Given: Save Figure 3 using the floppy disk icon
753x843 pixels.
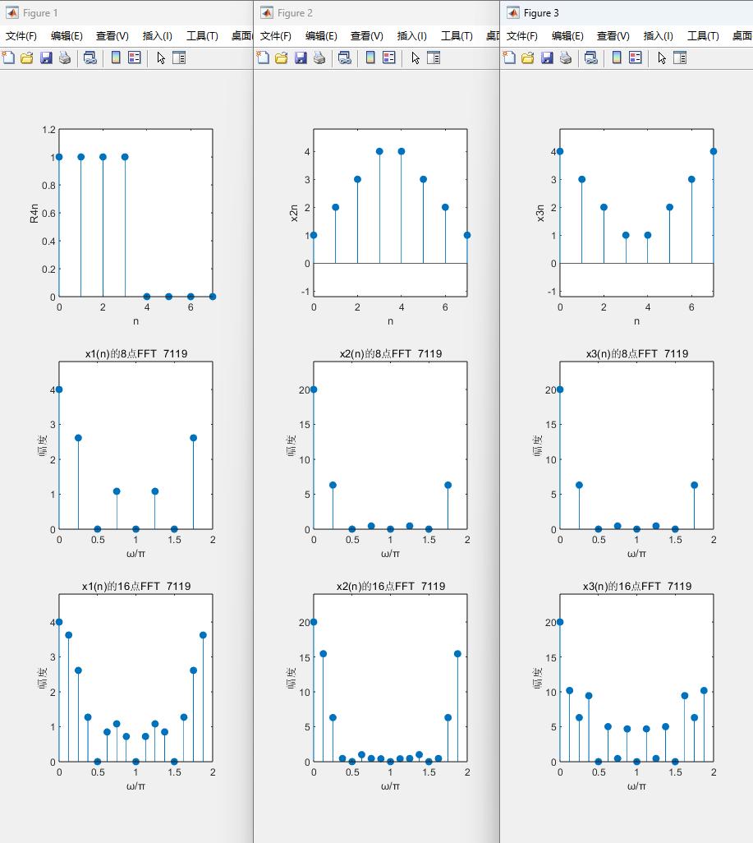Looking at the screenshot, I should pyautogui.click(x=547, y=58).
